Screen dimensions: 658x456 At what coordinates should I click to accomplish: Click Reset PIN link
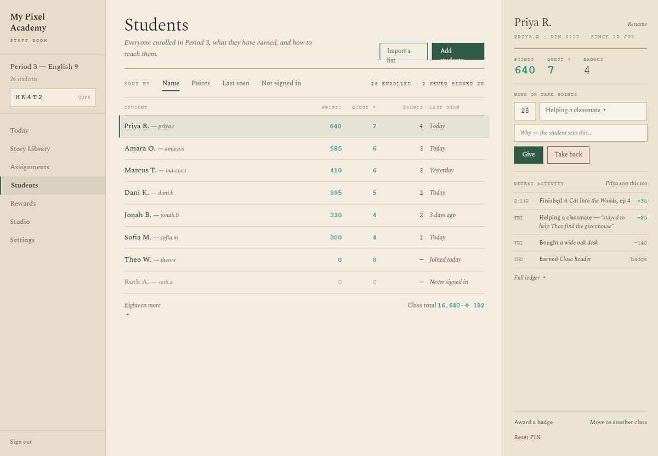[527, 437]
